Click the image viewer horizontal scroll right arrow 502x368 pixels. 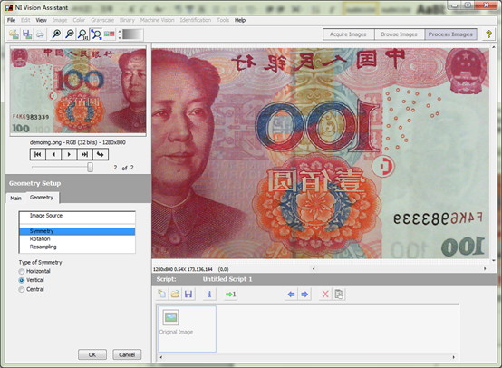pyautogui.click(x=485, y=268)
